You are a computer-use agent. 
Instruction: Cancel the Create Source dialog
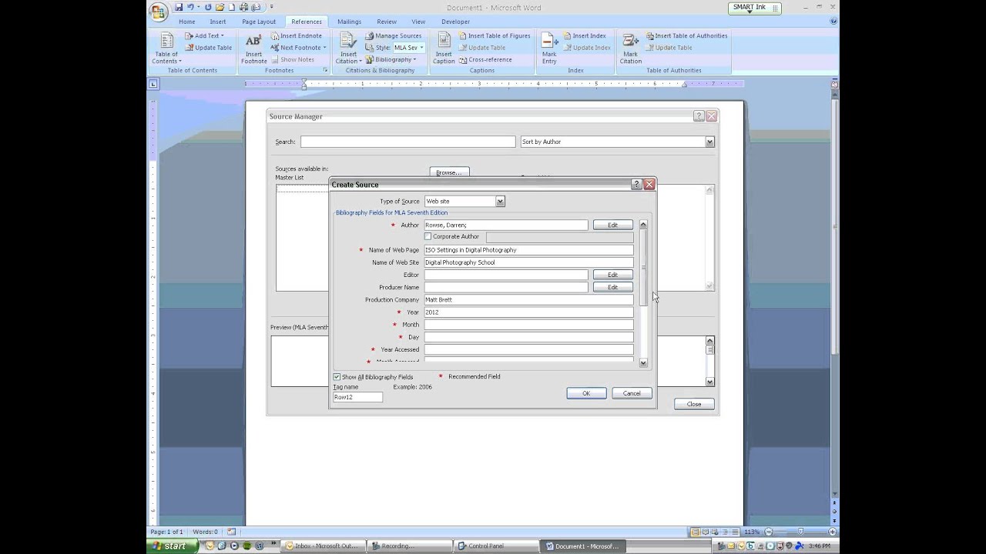point(632,393)
